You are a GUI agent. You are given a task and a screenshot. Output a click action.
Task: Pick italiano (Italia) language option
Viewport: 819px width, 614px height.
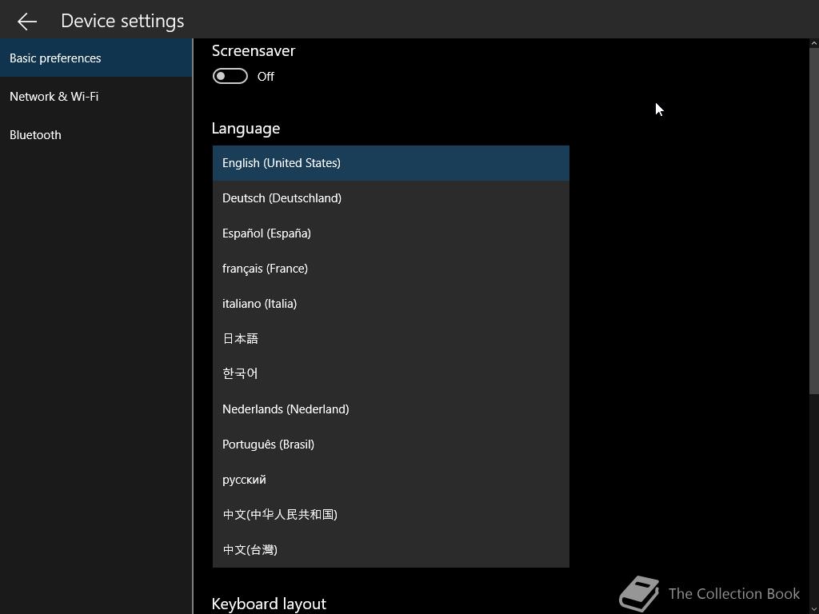click(x=390, y=304)
